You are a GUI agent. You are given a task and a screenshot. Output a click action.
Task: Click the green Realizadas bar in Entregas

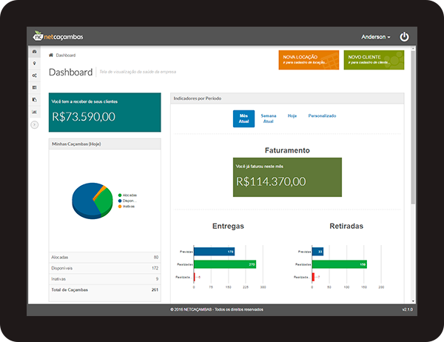(x=225, y=264)
